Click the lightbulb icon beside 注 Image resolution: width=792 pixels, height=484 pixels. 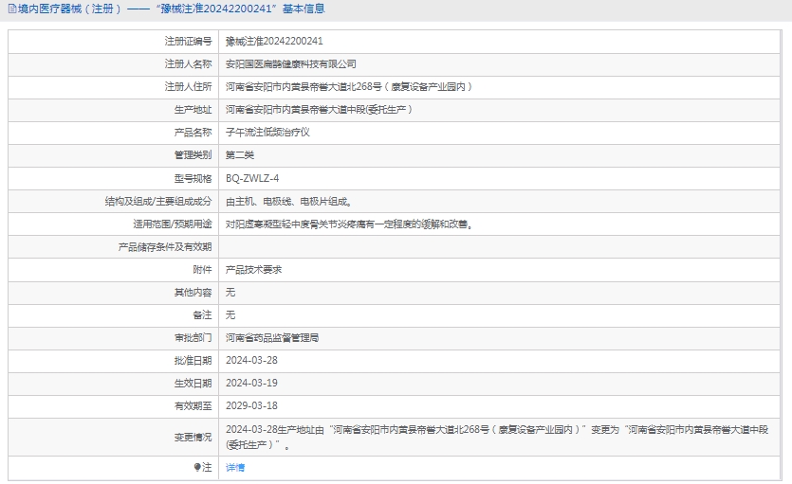point(197,468)
